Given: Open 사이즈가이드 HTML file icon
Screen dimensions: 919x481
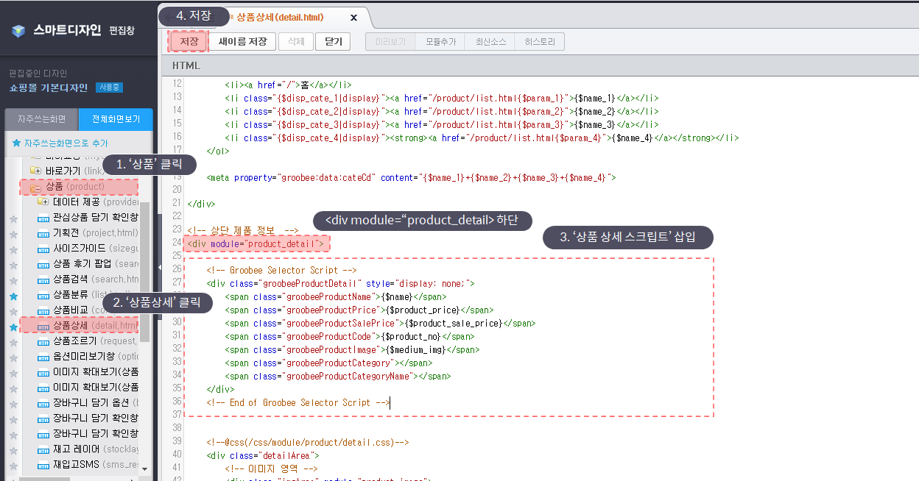Looking at the screenshot, I should click(x=43, y=249).
